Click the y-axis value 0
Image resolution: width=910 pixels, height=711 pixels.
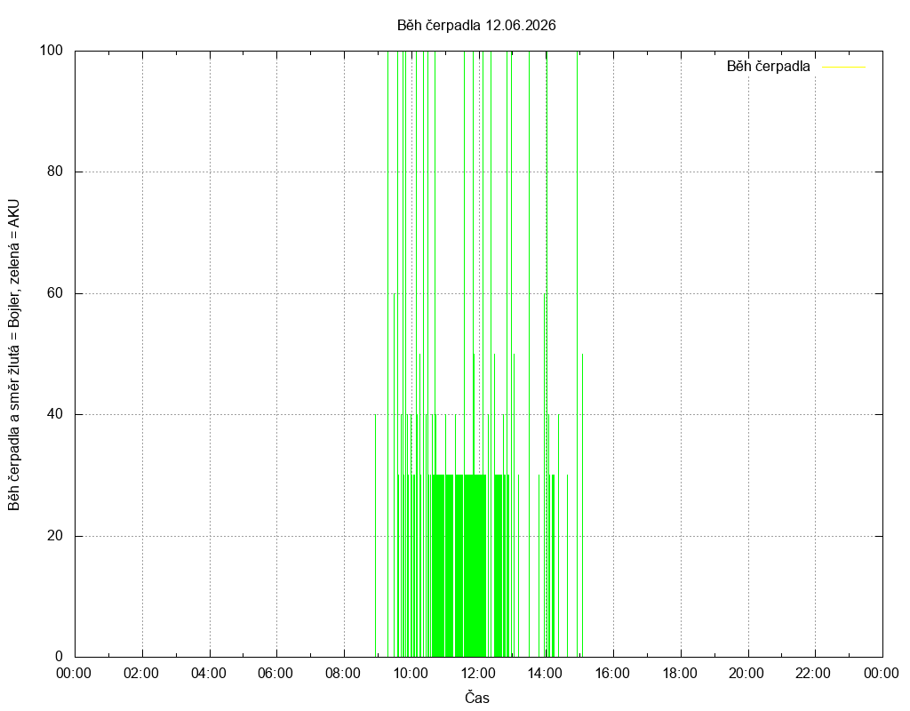click(60, 657)
